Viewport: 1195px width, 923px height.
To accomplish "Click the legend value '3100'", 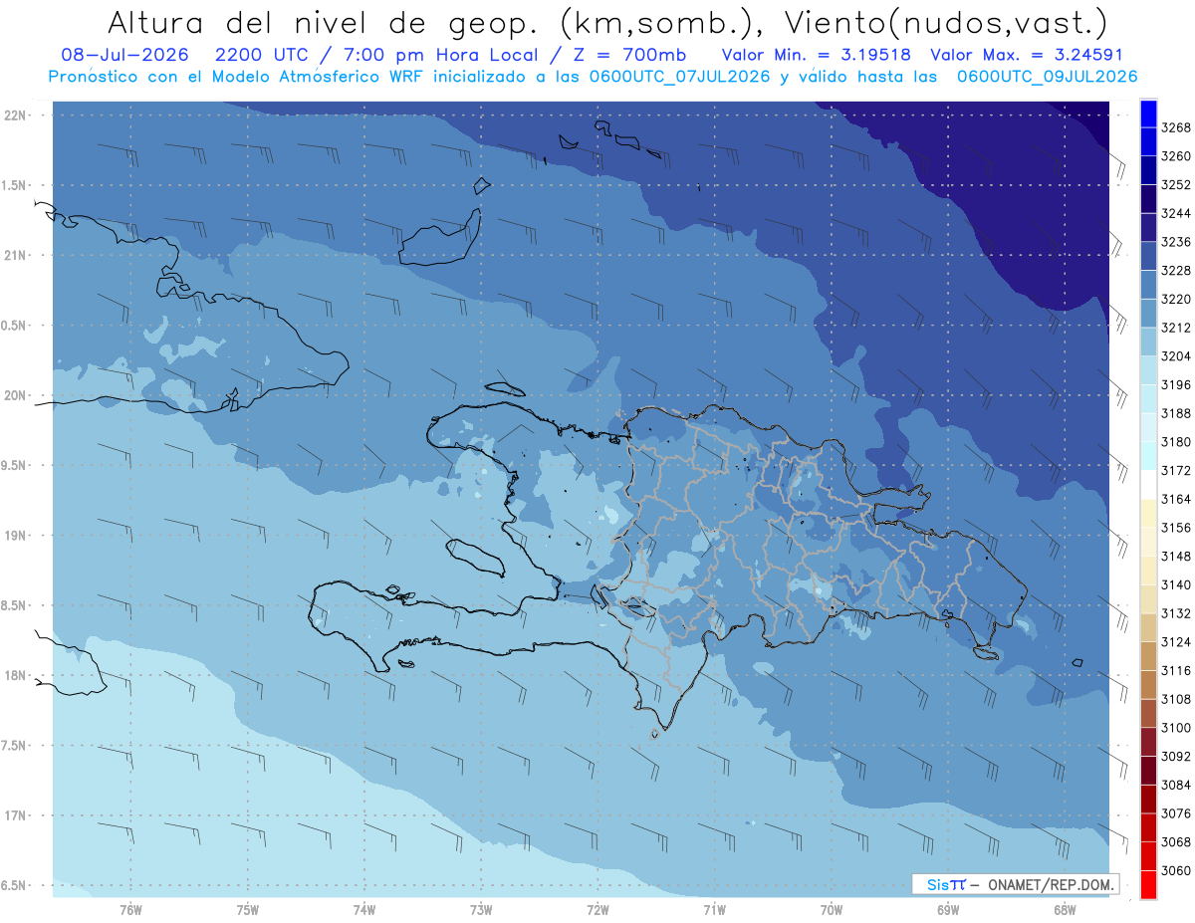I will click(1176, 728).
